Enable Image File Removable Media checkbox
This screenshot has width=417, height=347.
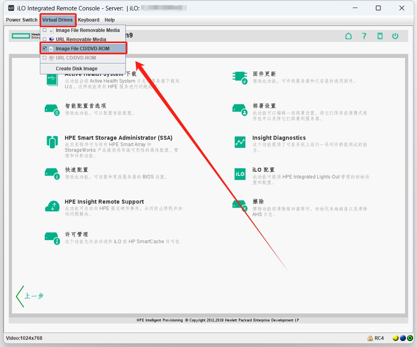click(45, 30)
